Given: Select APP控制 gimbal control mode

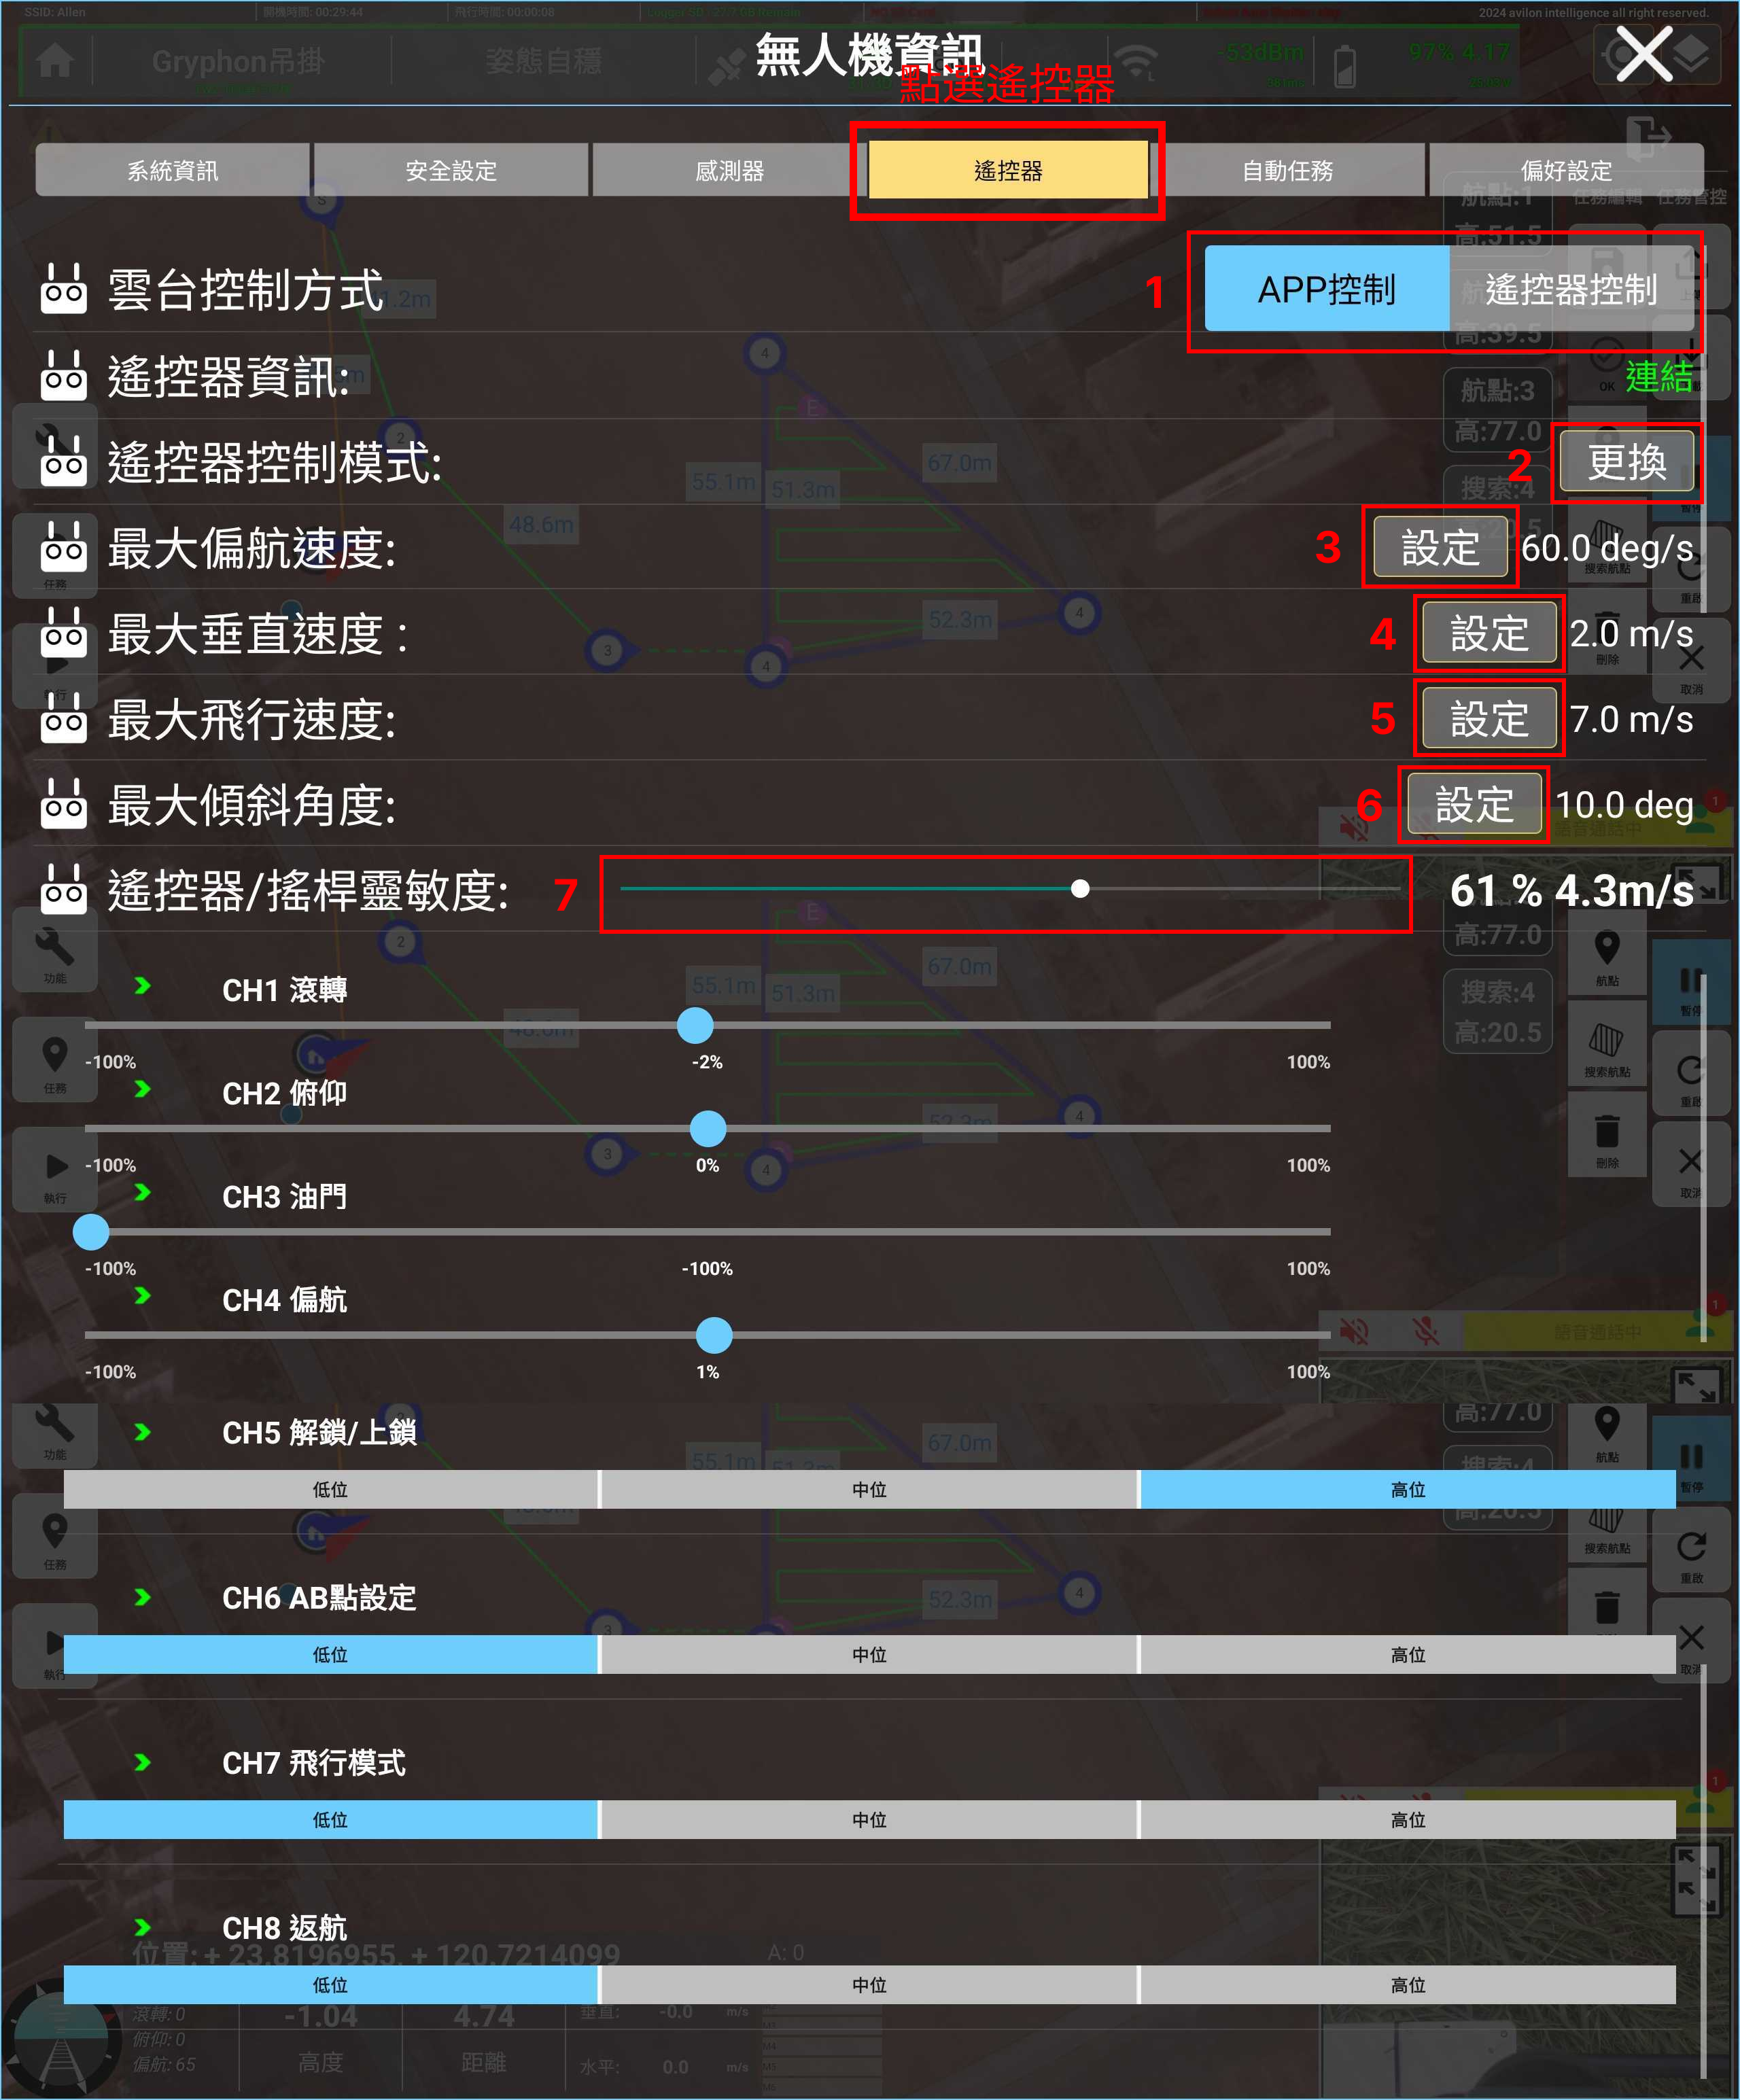Looking at the screenshot, I should (x=1326, y=289).
